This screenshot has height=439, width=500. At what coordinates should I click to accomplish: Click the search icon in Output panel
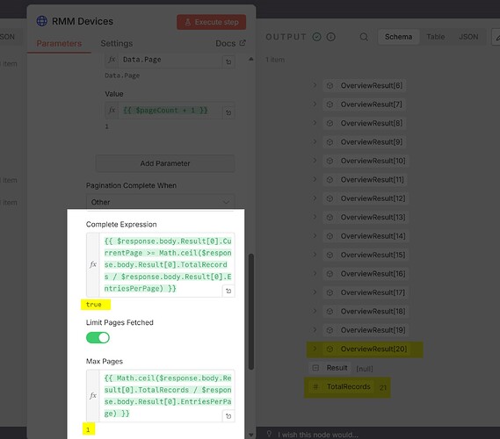(x=364, y=37)
